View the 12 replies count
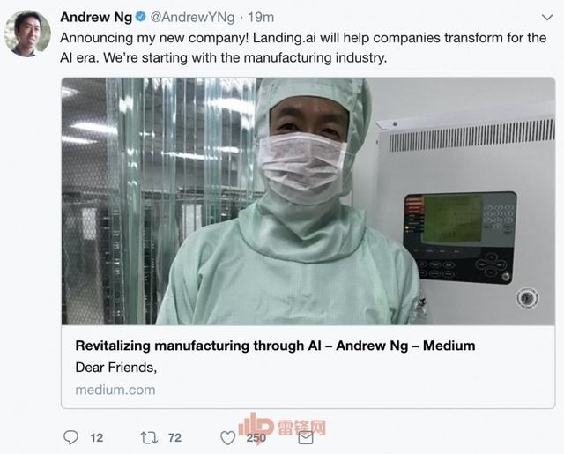 coord(96,438)
